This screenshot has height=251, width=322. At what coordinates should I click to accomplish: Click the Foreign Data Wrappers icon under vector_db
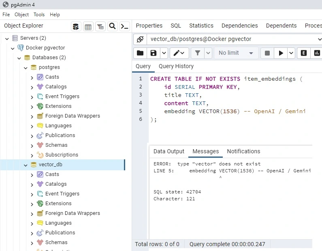click(40, 213)
